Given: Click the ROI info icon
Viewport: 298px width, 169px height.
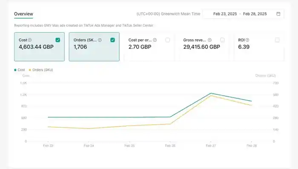Looking at the screenshot, I should tap(247, 40).
